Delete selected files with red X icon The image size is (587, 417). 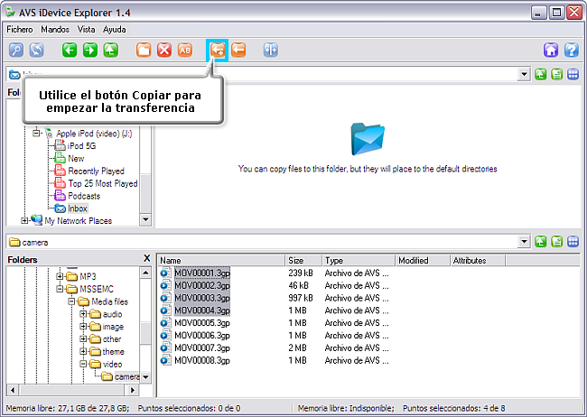click(x=164, y=50)
